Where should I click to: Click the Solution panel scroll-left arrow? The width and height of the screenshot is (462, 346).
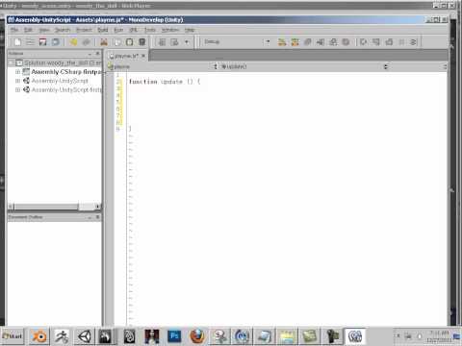[x=11, y=206]
